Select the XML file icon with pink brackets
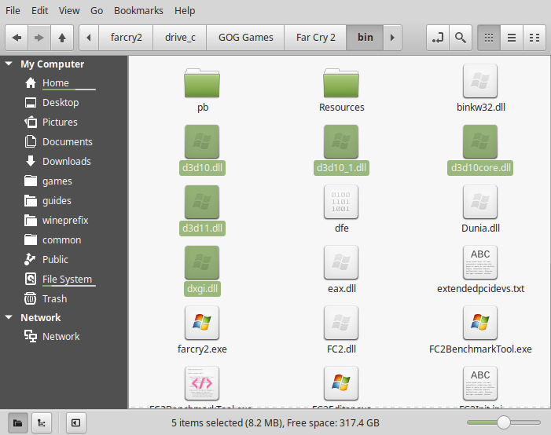This screenshot has width=551, height=435. coord(202,383)
